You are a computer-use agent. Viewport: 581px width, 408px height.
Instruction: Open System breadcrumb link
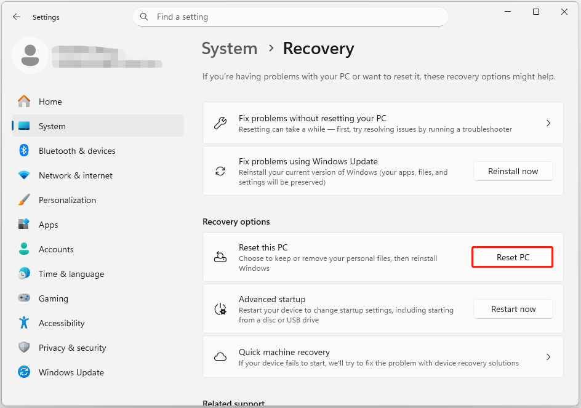coord(229,48)
